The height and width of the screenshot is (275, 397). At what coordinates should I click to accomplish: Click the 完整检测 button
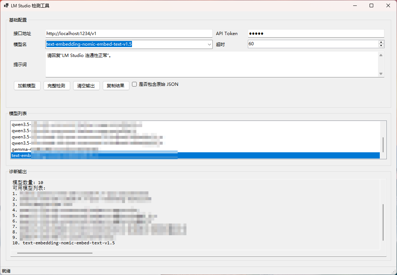point(57,85)
